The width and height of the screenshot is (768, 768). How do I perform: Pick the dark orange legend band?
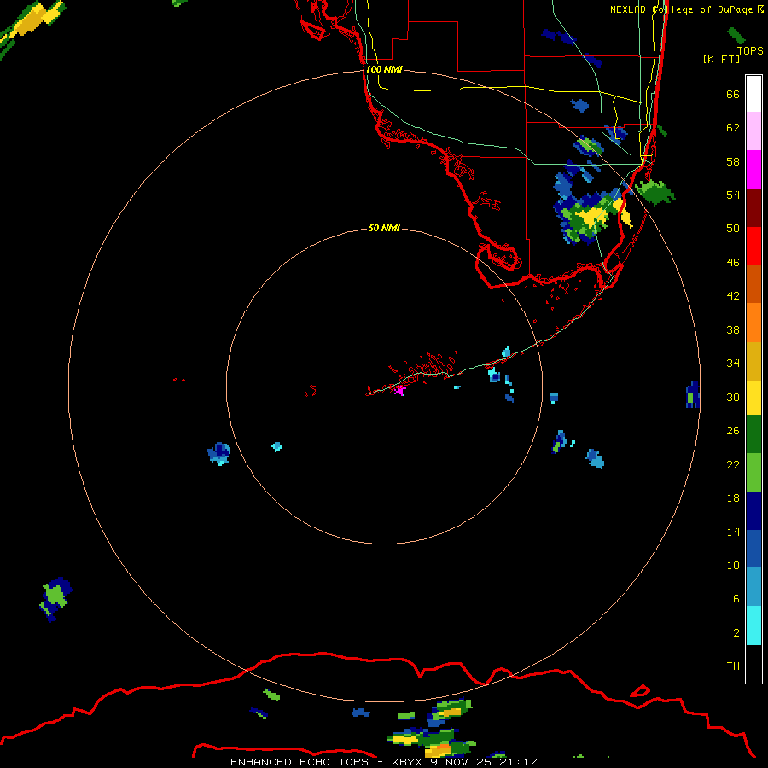tap(753, 283)
